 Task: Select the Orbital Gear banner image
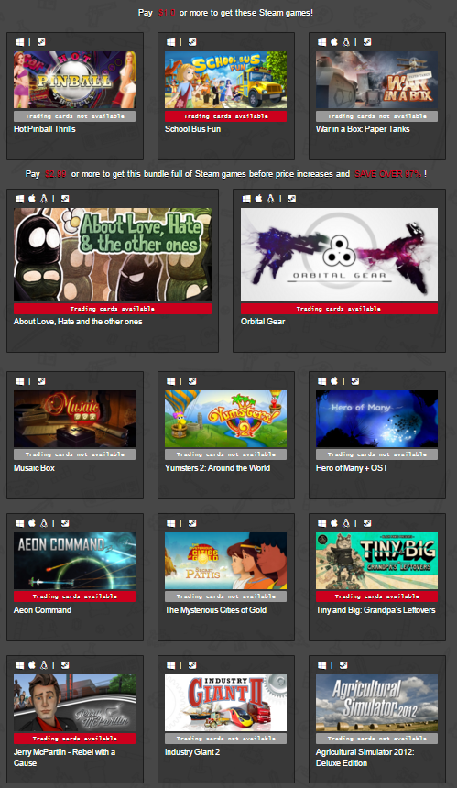click(x=339, y=255)
